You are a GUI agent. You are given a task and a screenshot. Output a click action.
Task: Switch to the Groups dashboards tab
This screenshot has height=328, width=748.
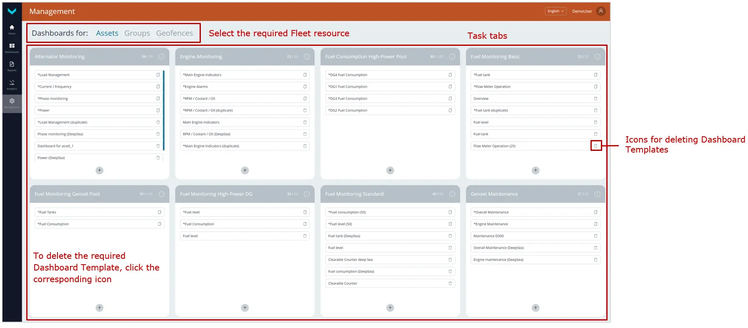click(x=137, y=33)
